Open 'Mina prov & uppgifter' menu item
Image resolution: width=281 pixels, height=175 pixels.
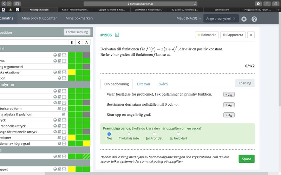pos(39,18)
